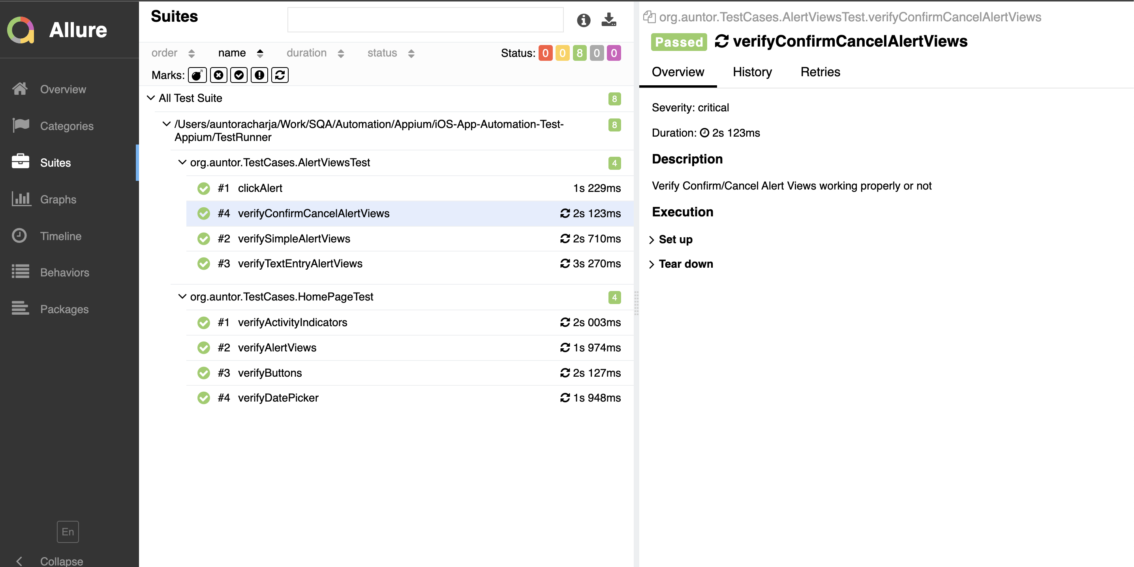
Task: Click the En language button
Action: point(68,531)
